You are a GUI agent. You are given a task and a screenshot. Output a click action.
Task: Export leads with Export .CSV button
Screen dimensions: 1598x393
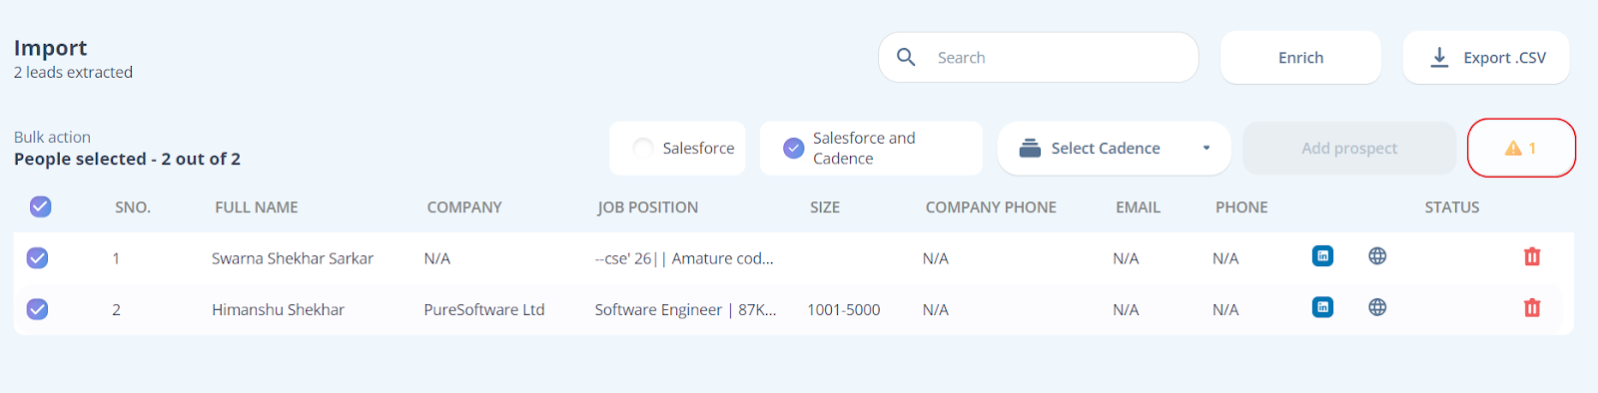1486,58
